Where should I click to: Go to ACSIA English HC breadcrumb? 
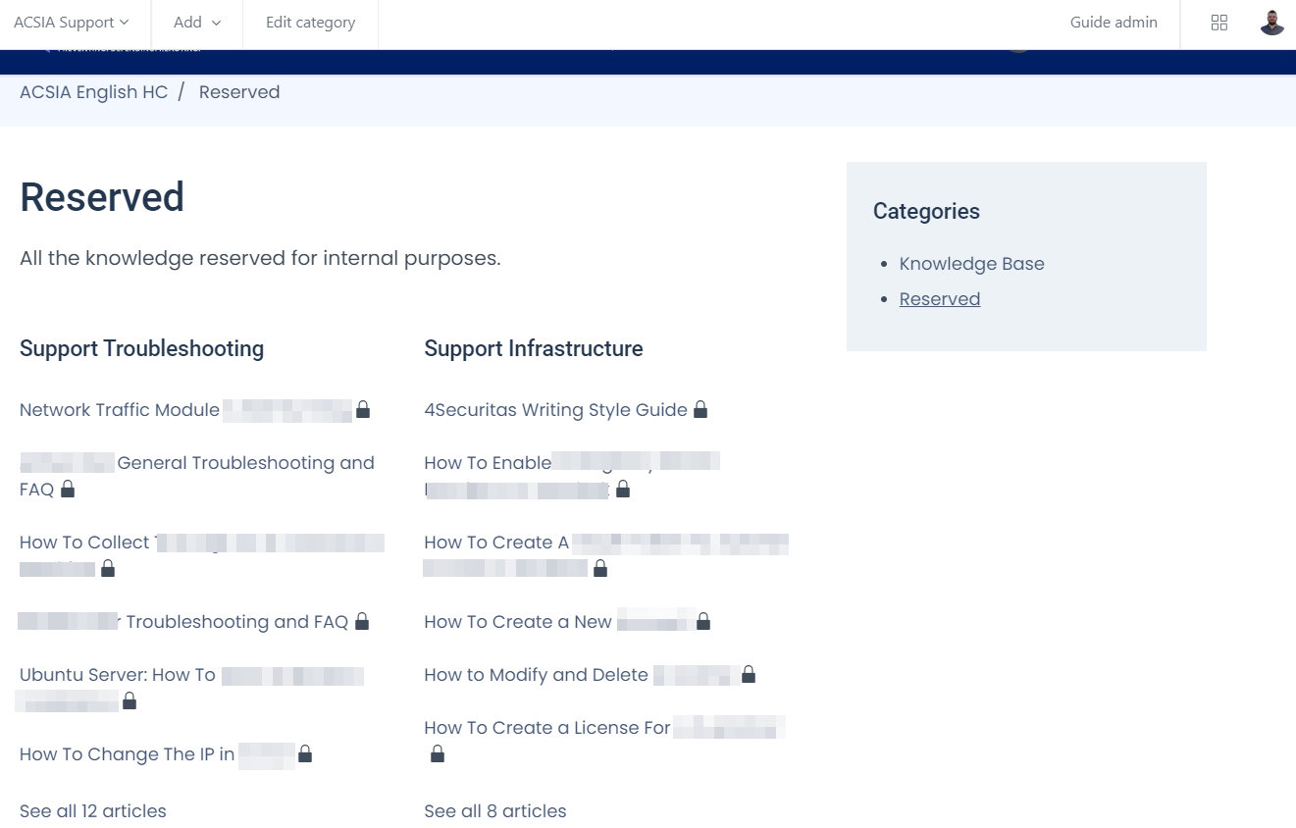pyautogui.click(x=94, y=92)
